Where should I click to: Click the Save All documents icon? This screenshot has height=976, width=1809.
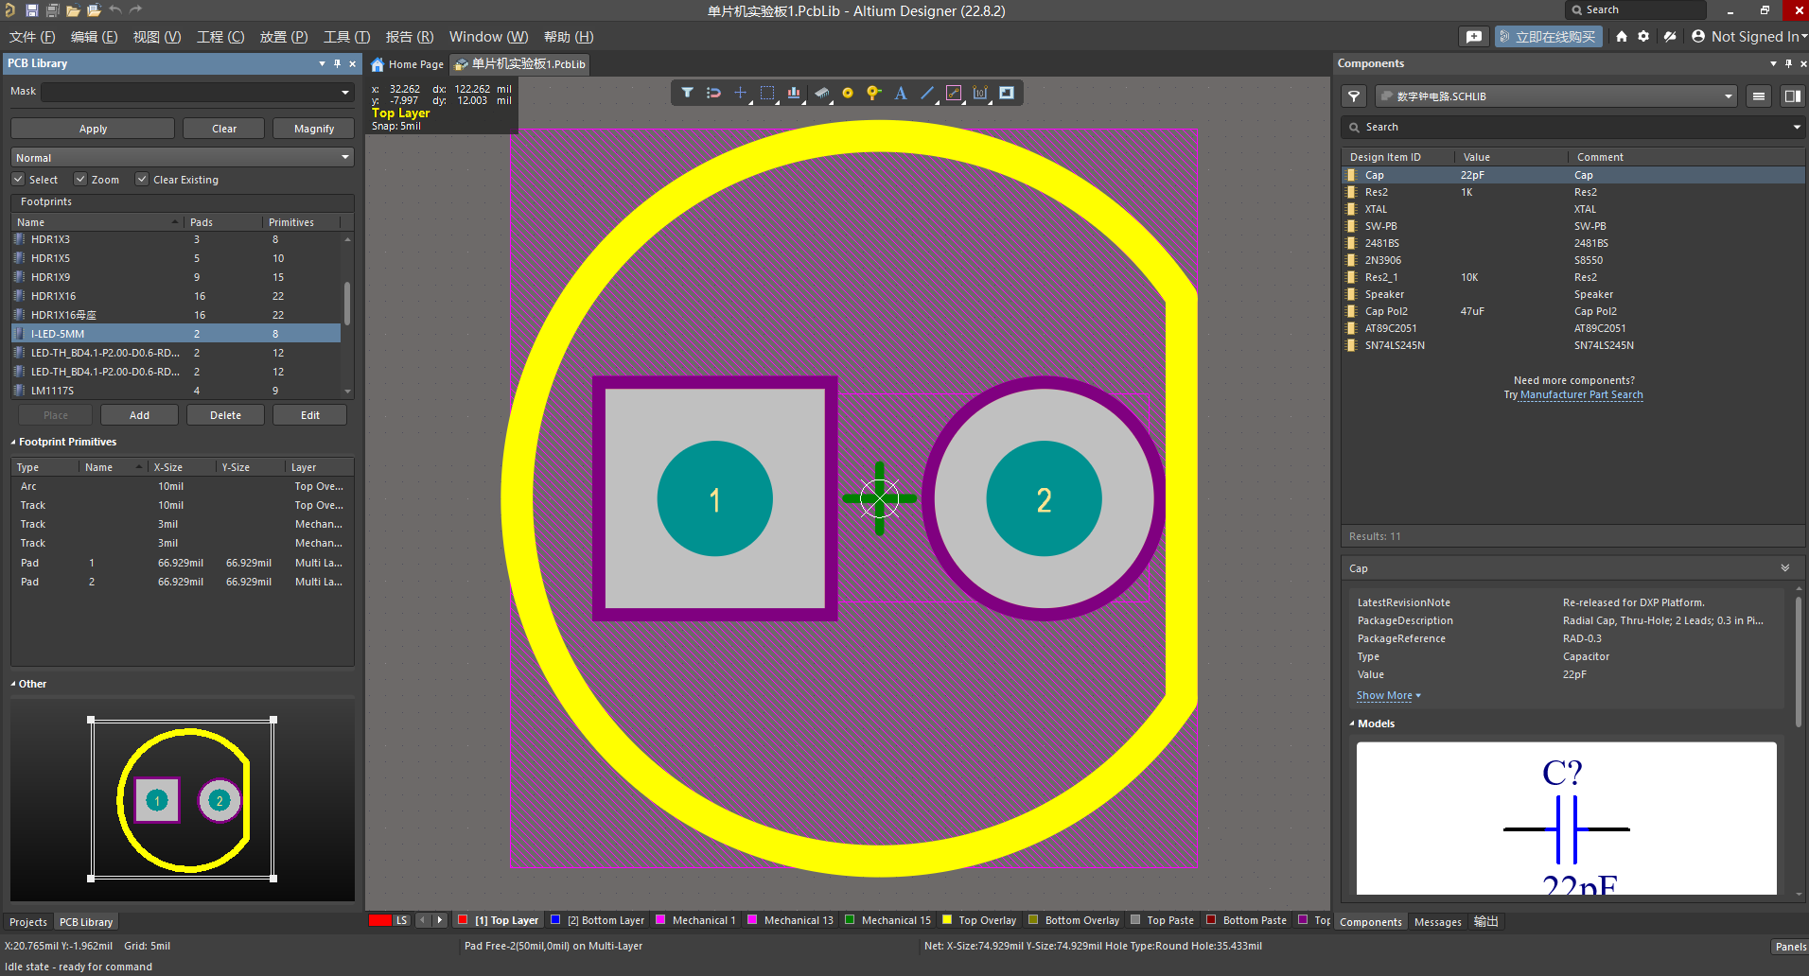[x=52, y=10]
